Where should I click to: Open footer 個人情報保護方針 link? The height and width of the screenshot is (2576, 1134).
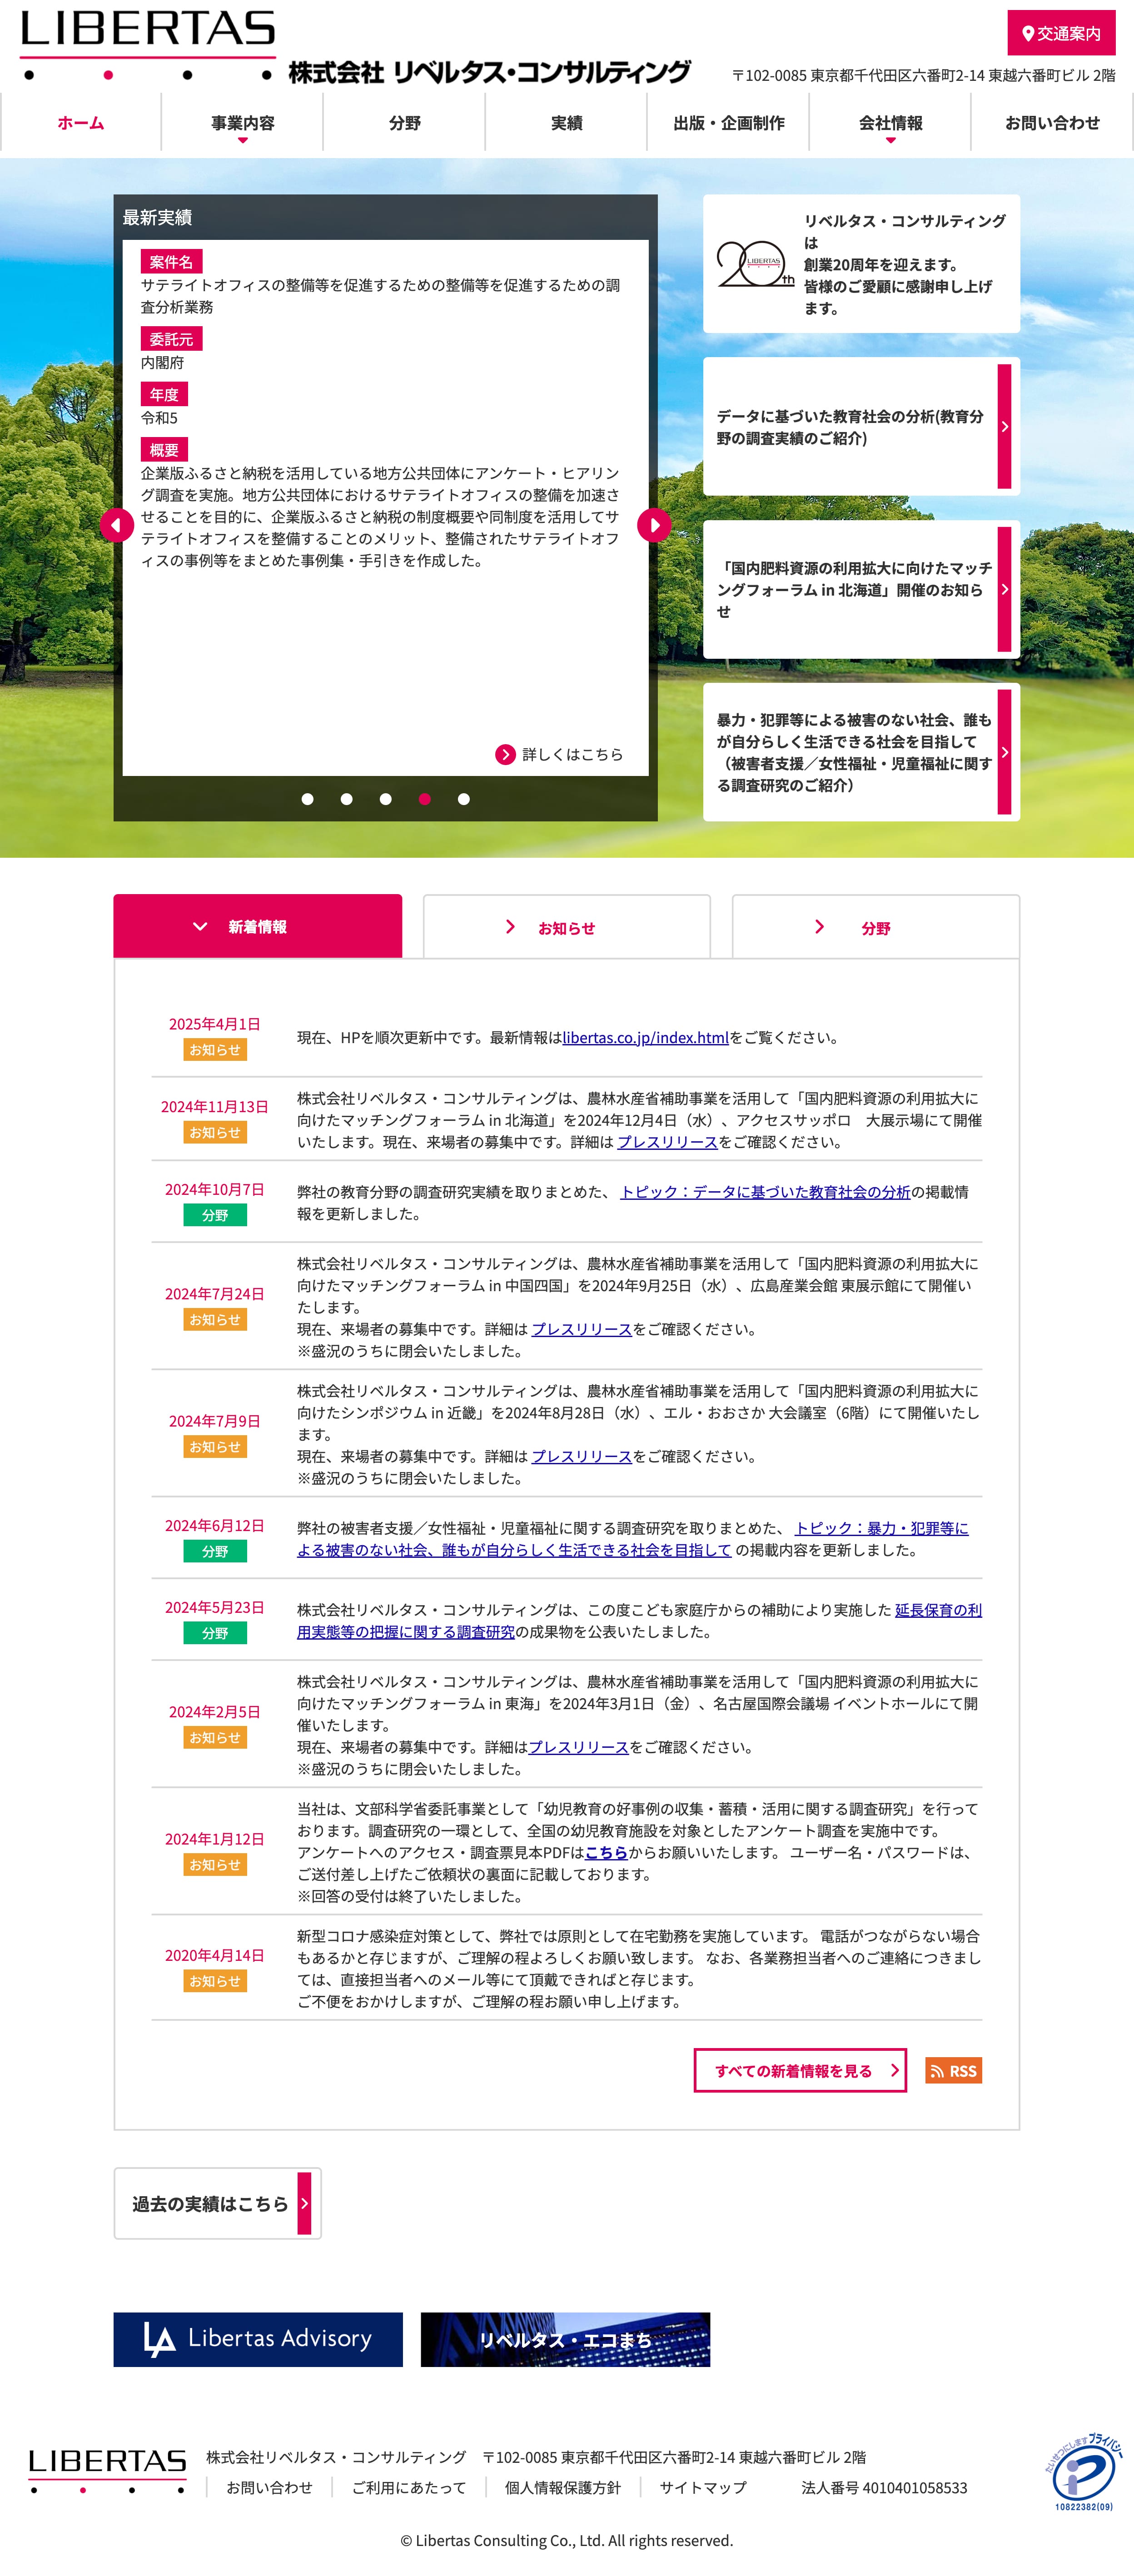(x=562, y=2487)
